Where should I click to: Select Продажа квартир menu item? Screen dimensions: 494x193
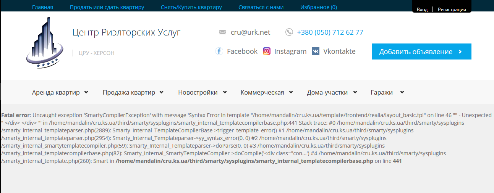(129, 92)
